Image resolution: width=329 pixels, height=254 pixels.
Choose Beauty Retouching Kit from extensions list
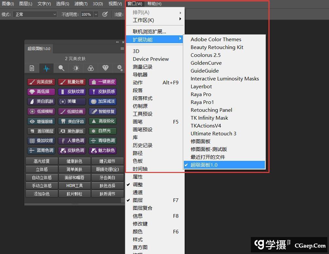coord(217,47)
